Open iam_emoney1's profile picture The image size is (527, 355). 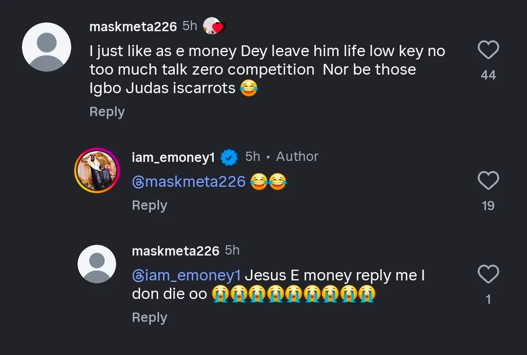coord(97,171)
